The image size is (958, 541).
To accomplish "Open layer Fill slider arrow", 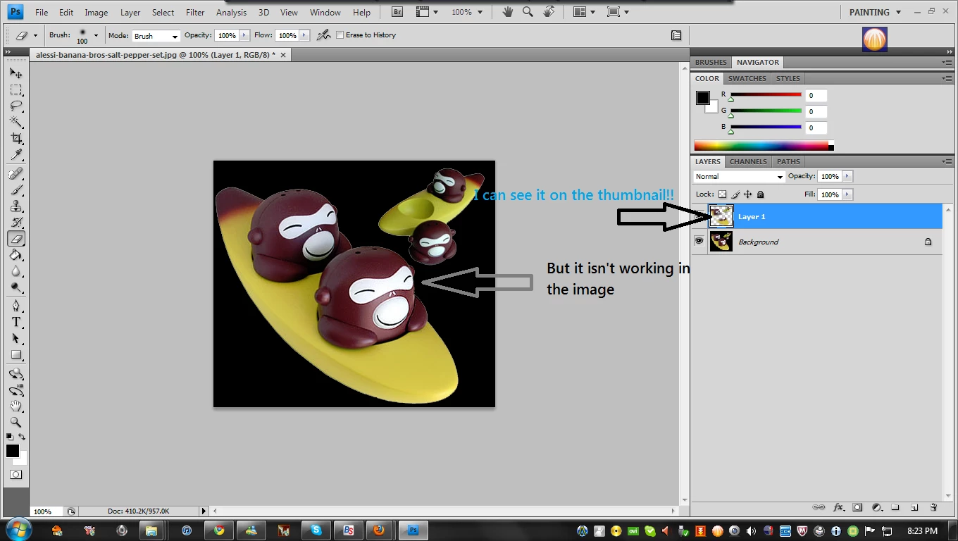I will [847, 194].
